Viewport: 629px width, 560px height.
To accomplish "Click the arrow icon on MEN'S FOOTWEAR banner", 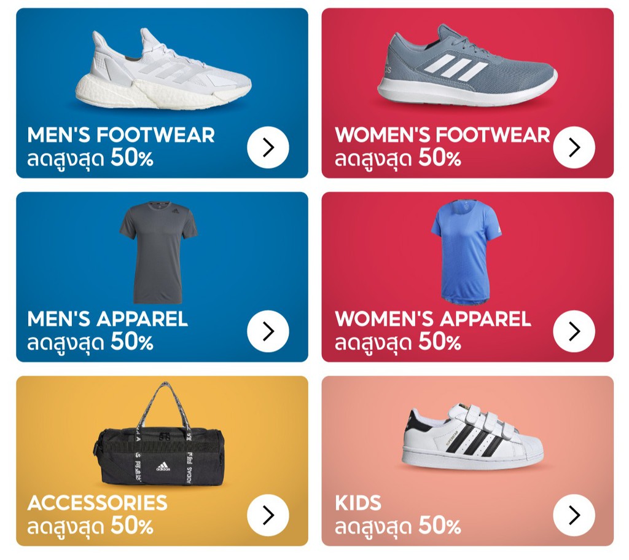I will coord(267,146).
